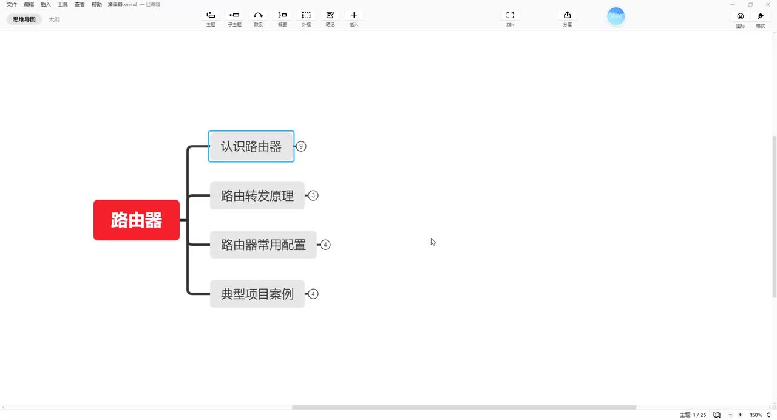Click the vertical scrollbar thumb

coord(775,217)
